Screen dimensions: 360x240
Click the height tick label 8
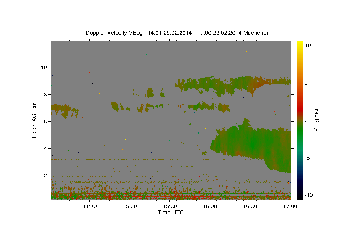click(x=45, y=94)
